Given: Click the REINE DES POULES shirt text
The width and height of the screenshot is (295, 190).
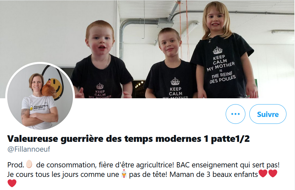Looking at the screenshot, I should click(222, 77).
